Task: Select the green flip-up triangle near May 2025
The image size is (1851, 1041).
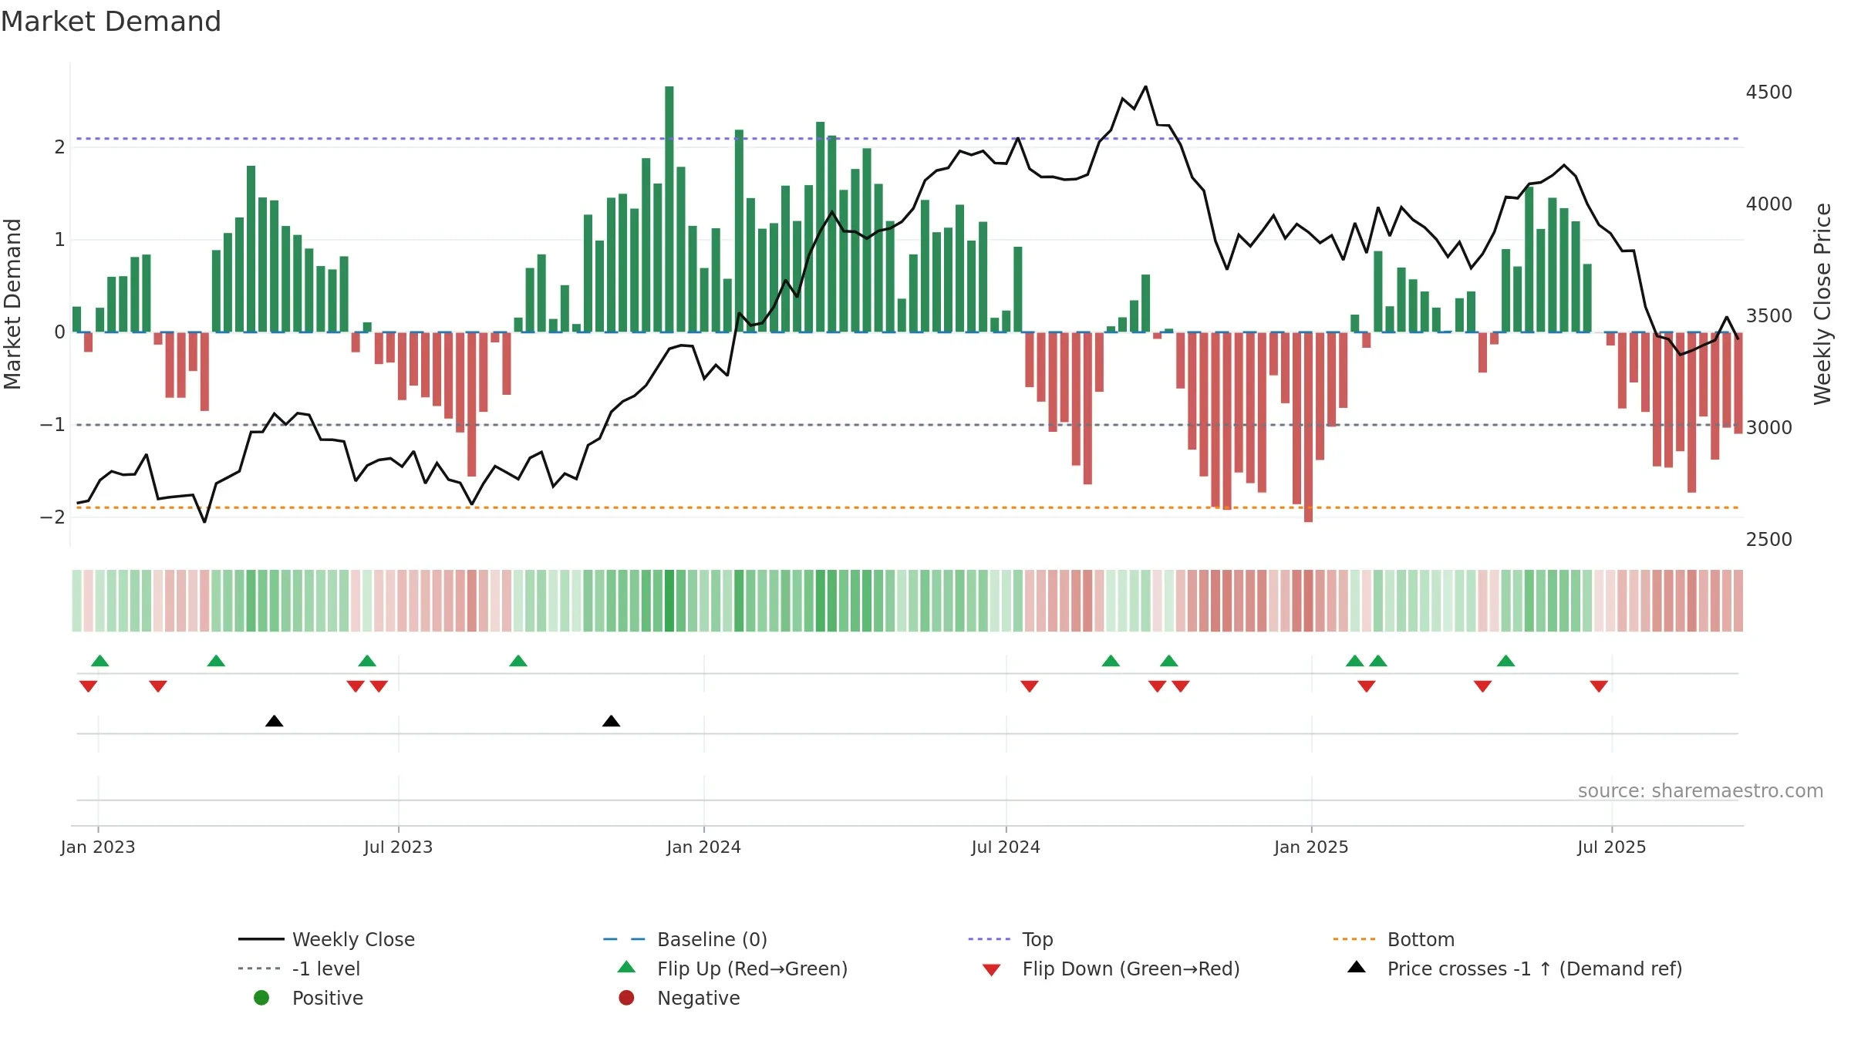Action: coord(1506,661)
